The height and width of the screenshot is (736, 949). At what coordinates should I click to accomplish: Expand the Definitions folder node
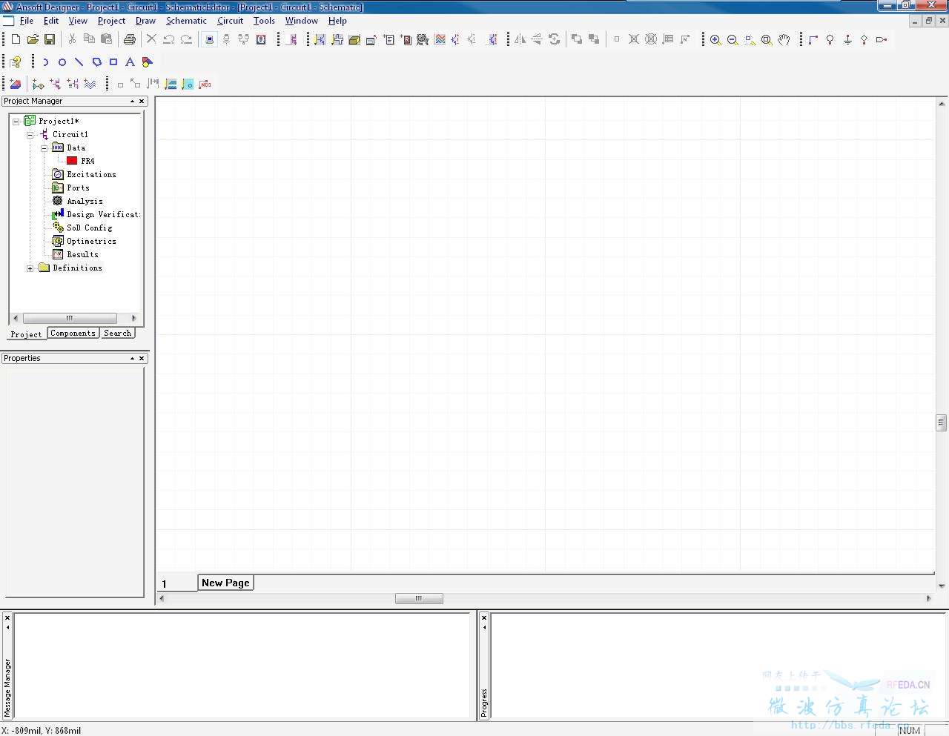tap(30, 268)
